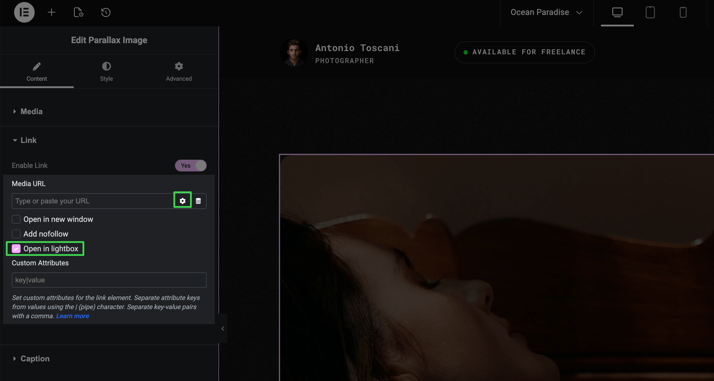The width and height of the screenshot is (714, 381).
Task: Open the page settings document icon
Action: (78, 12)
